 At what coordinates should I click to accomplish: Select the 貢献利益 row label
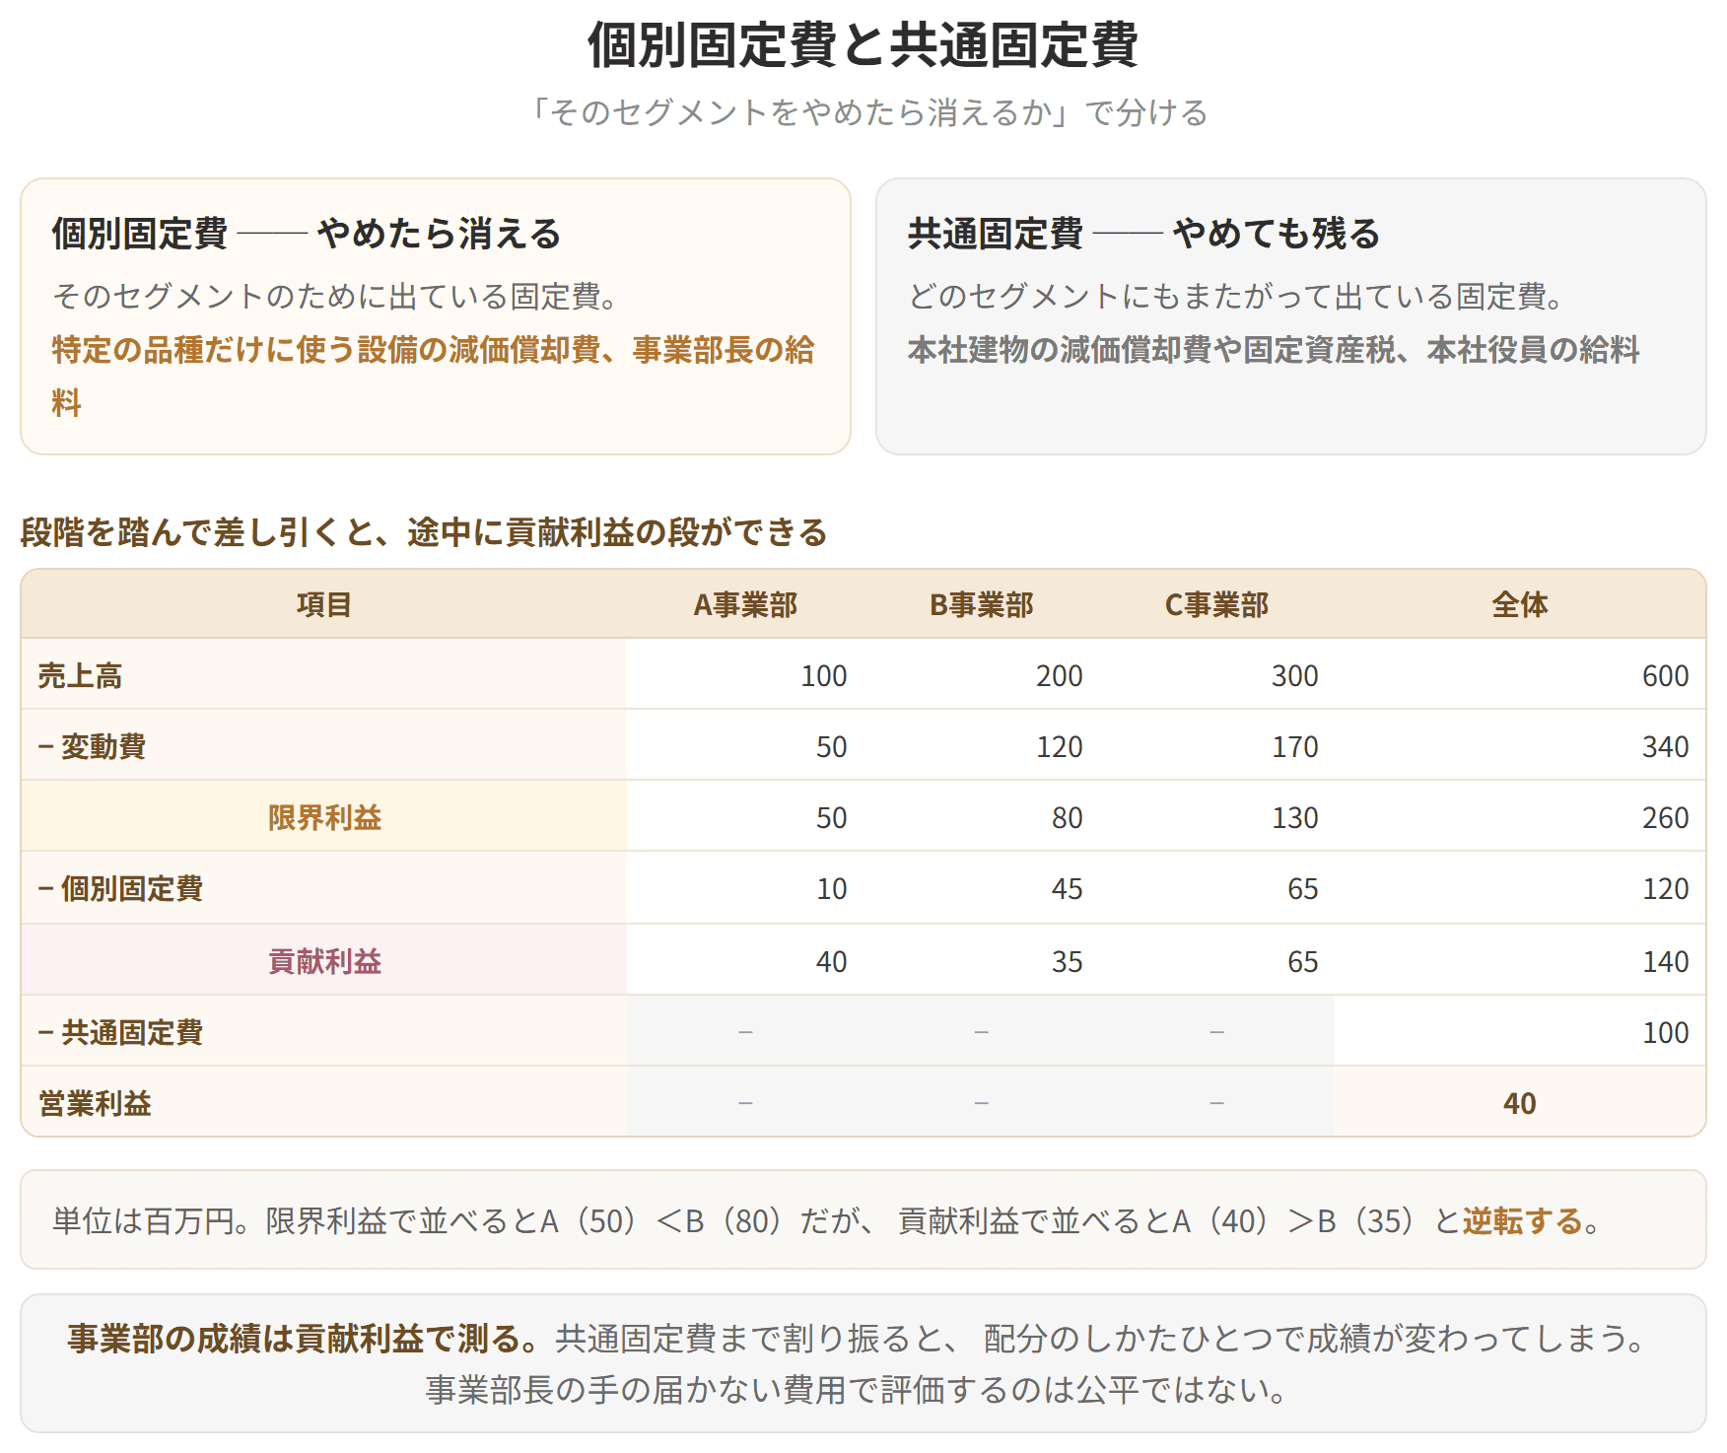pyautogui.click(x=324, y=961)
